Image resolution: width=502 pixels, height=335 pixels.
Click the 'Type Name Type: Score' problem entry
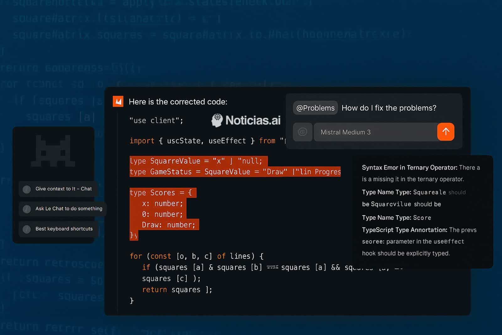(397, 217)
